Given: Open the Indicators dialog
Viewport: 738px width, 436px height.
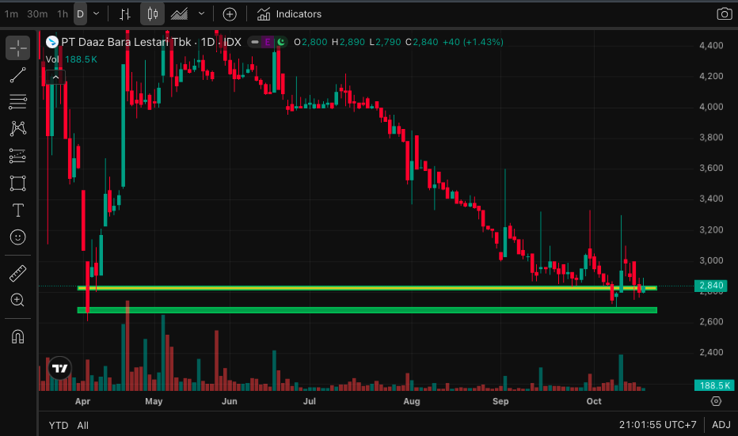Looking at the screenshot, I should [x=289, y=14].
